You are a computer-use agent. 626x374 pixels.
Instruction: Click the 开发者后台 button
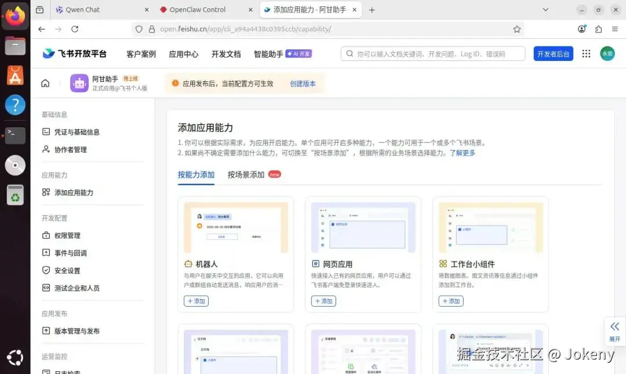tap(554, 53)
